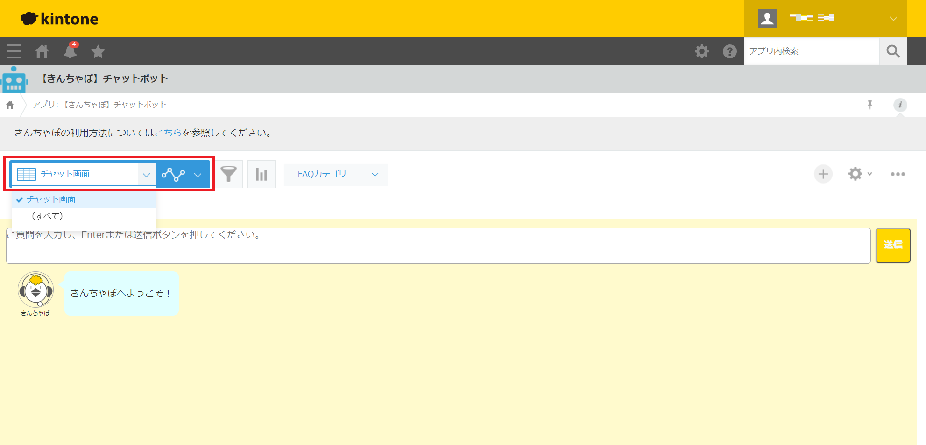Open notifications bell with 4 unread

[x=70, y=51]
